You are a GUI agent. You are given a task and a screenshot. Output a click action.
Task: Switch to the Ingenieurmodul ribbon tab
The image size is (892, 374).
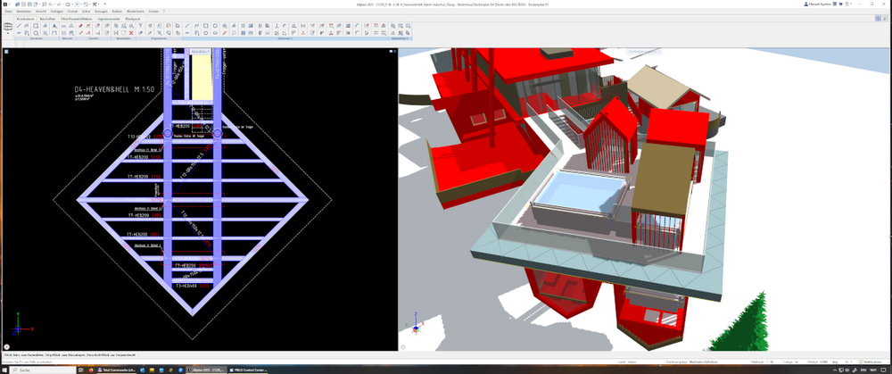[109, 18]
